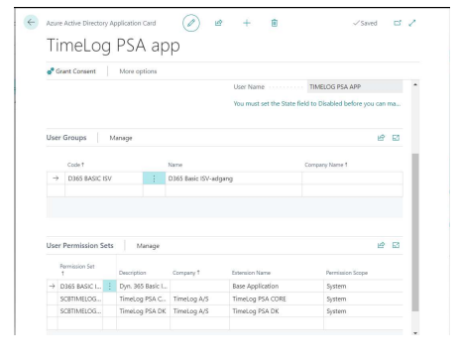
Task: Click TimeLog PSA DK description cell
Action: [x=144, y=311]
